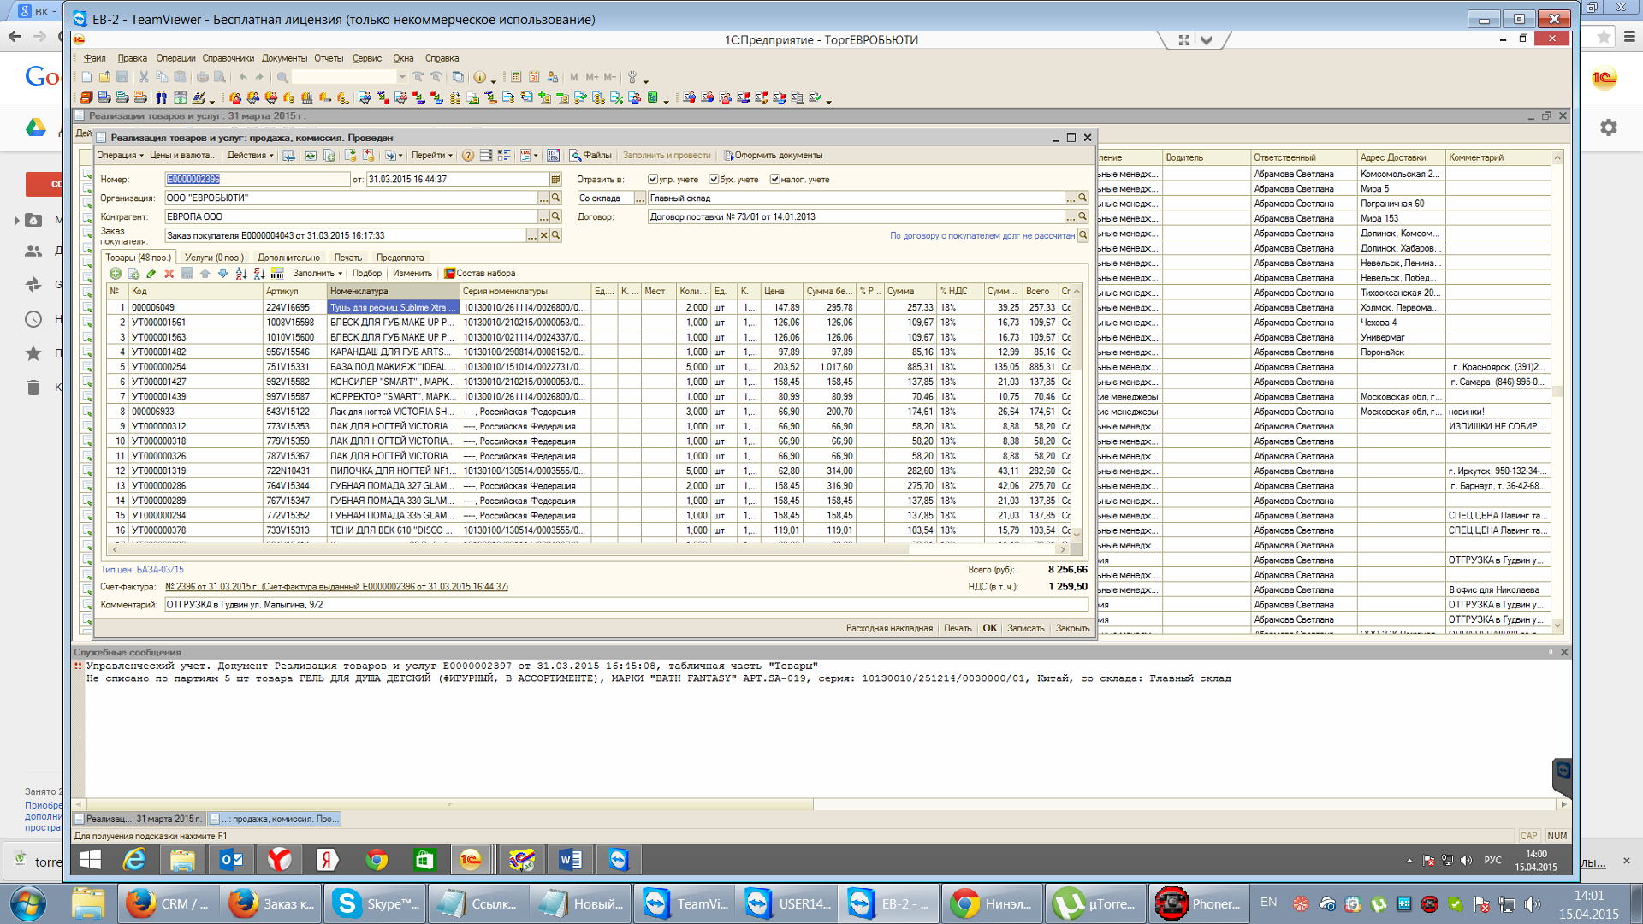Image resolution: width=1643 pixels, height=924 pixels.
Task: Expand the Операция dropdown menu
Action: tap(120, 156)
